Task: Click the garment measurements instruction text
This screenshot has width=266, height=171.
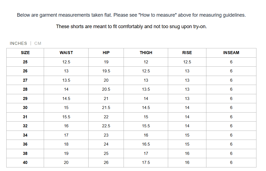Action: 131,15
